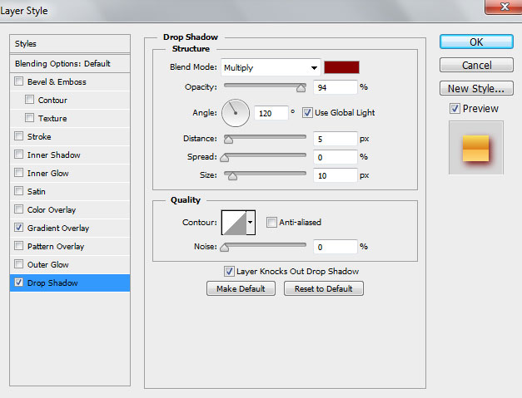The height and width of the screenshot is (398, 522).
Task: Click the Noise value field
Action: (x=336, y=247)
